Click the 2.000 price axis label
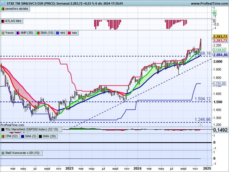This screenshot has width=229, height=172. tap(218, 62)
